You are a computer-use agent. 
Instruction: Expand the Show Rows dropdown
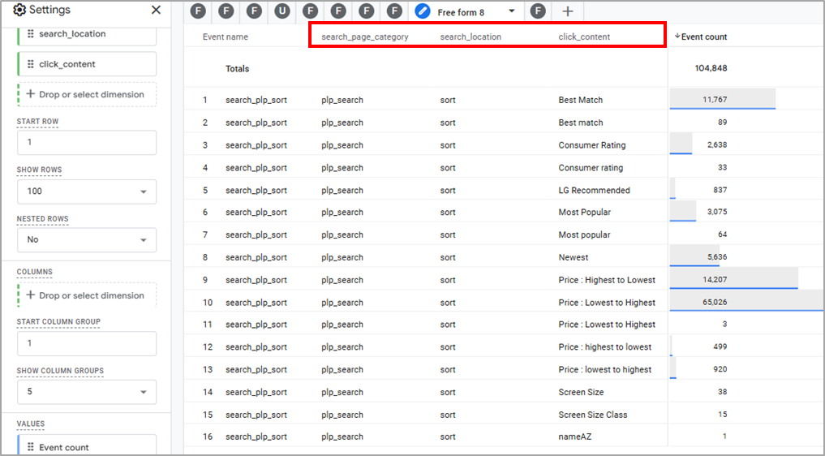point(87,191)
